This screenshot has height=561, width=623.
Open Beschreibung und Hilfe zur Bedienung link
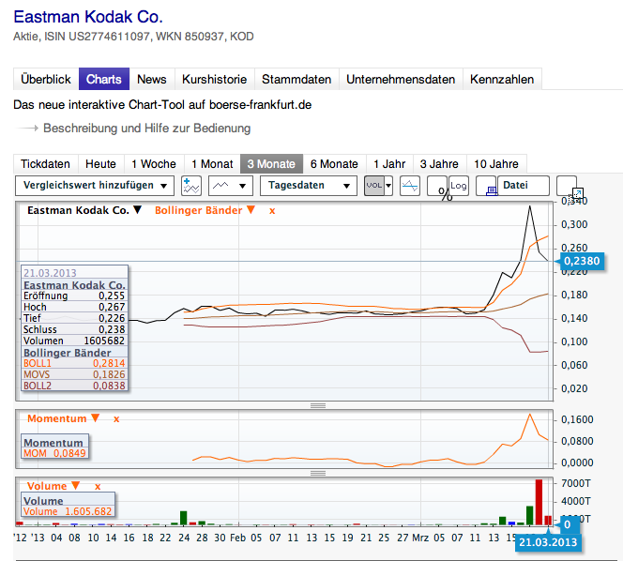pos(146,129)
